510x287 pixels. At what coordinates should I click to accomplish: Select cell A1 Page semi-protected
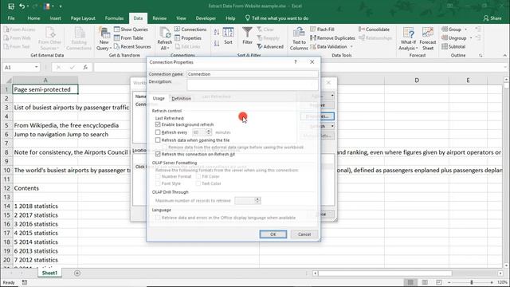point(45,89)
